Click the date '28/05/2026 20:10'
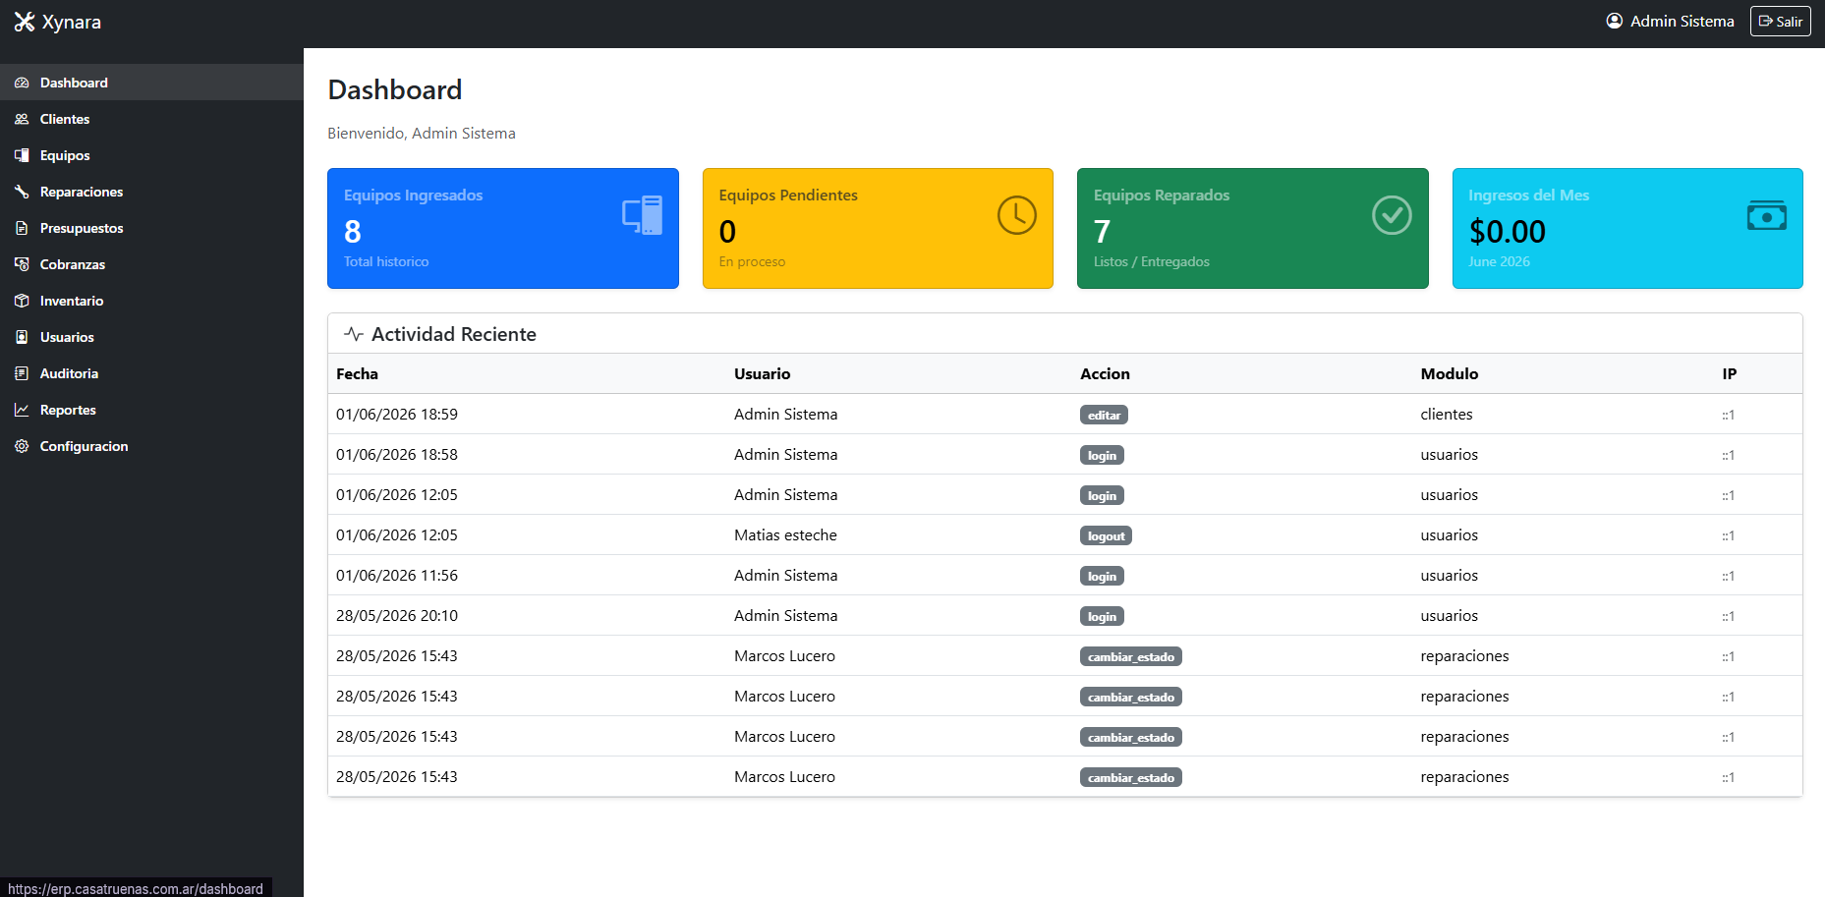This screenshot has width=1825, height=897. [397, 615]
